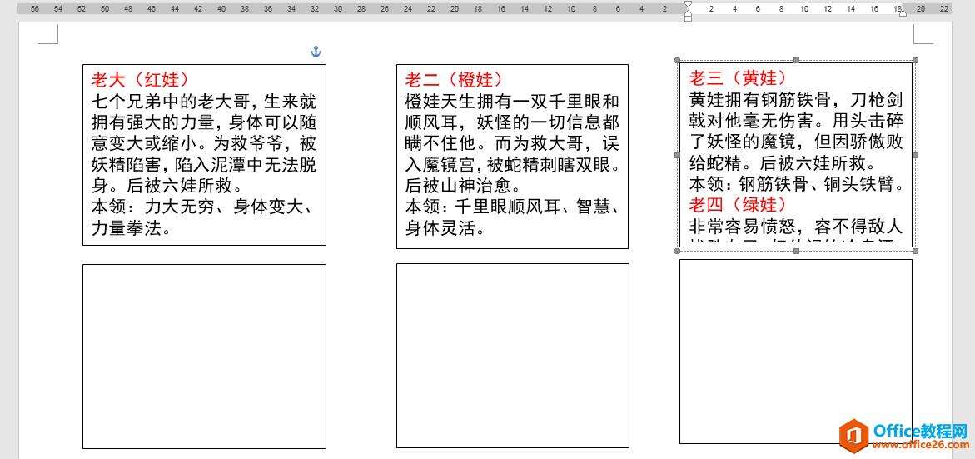975x459 pixels.
Task: Click the left indent square on ruler
Action: [688, 17]
